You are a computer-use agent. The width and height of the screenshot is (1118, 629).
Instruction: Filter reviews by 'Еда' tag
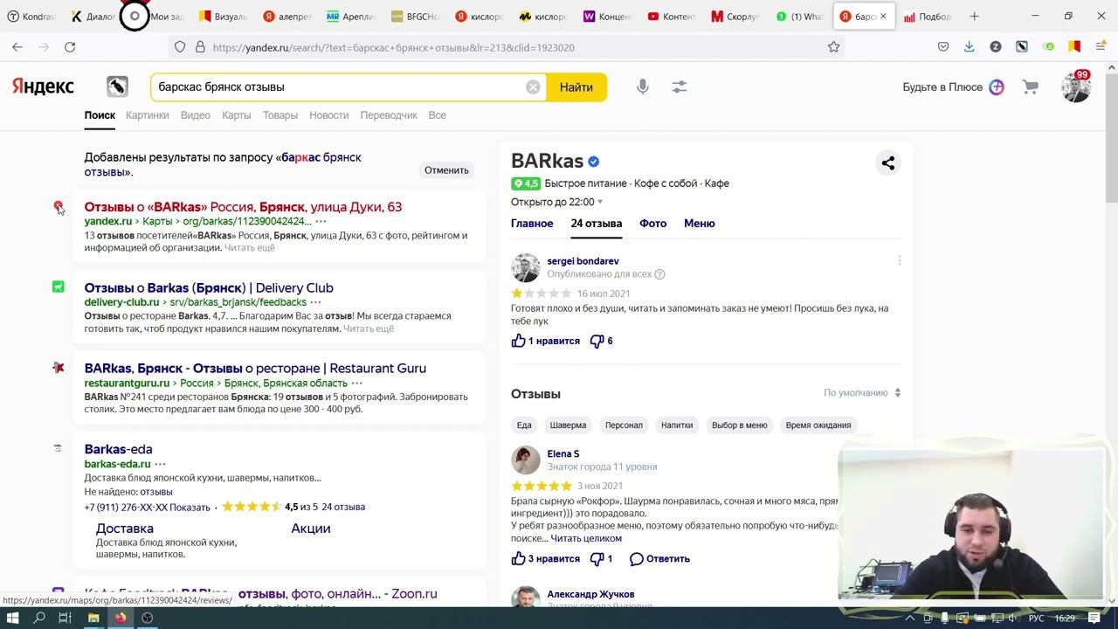pyautogui.click(x=524, y=425)
